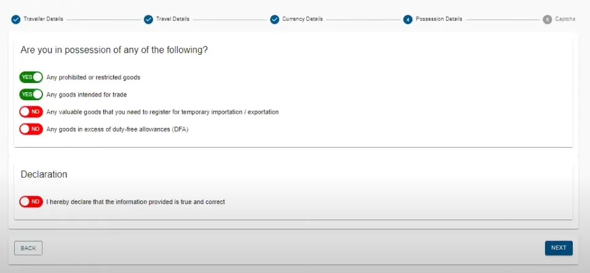Enable valuable goods temporary importation switch
Screen dimensions: 590x273
click(31, 112)
